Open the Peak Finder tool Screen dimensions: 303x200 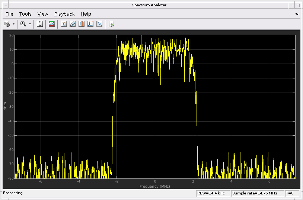(90, 24)
